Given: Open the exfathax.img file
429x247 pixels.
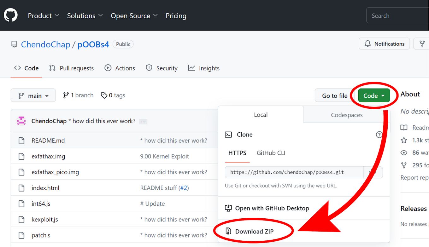Looking at the screenshot, I should coord(48,156).
